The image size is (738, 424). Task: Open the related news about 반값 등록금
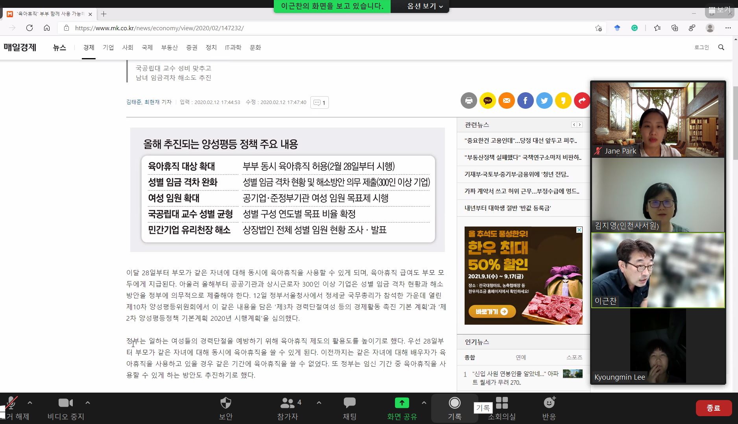507,208
